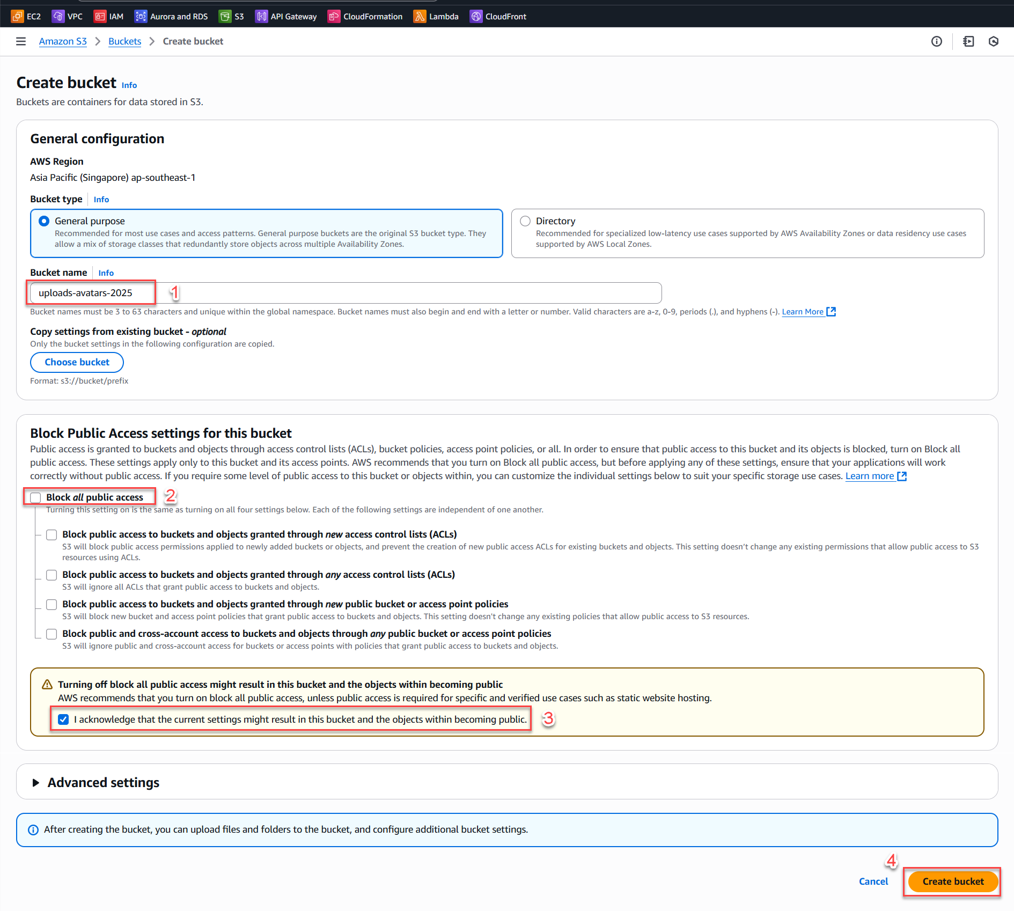Image resolution: width=1014 pixels, height=911 pixels.
Task: Go to Amazon S3 breadcrumb
Action: (x=63, y=41)
